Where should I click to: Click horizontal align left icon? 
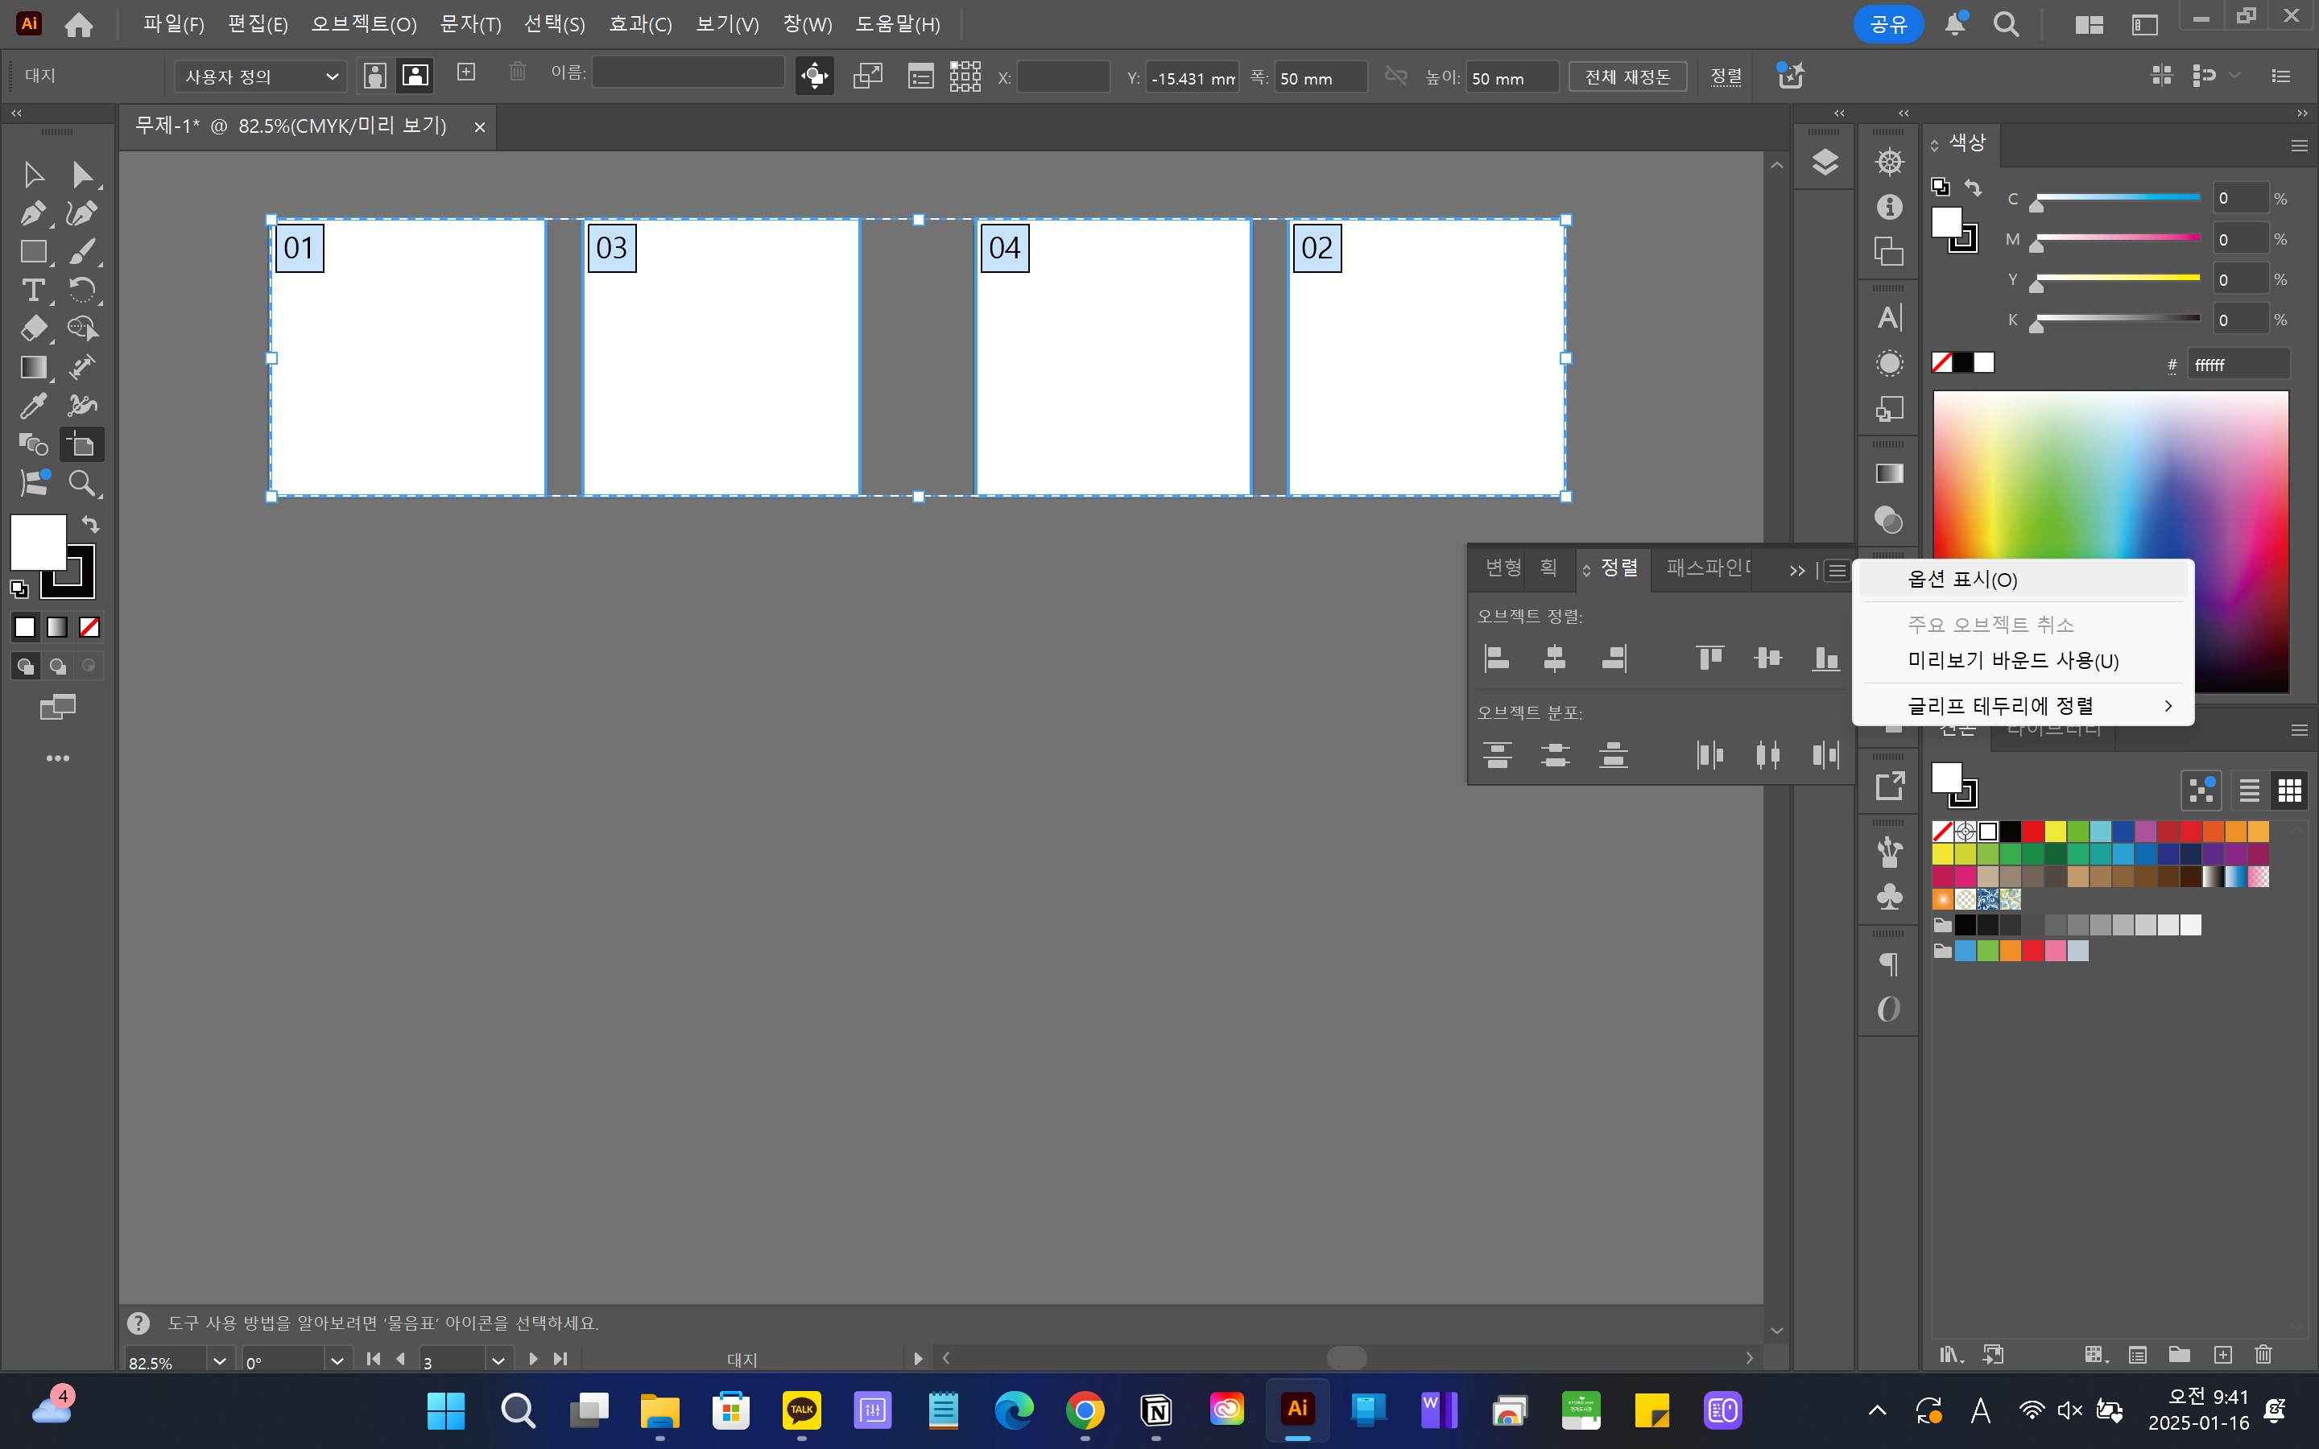pos(1497,658)
